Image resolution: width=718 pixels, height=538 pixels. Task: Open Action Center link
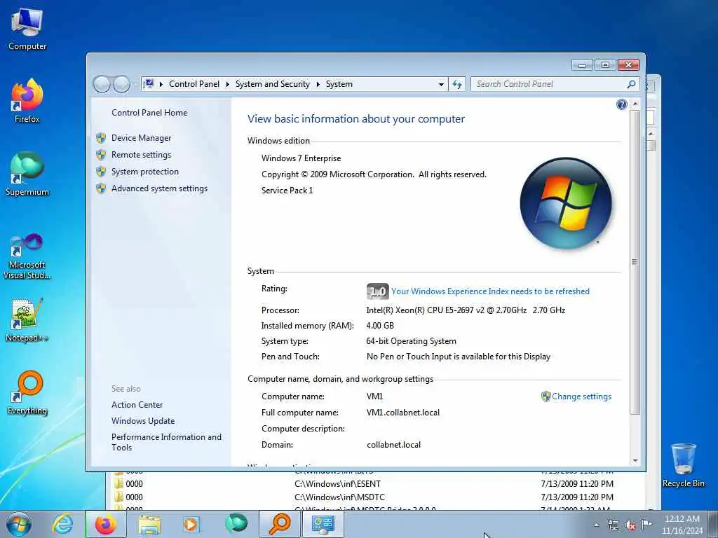tap(137, 405)
